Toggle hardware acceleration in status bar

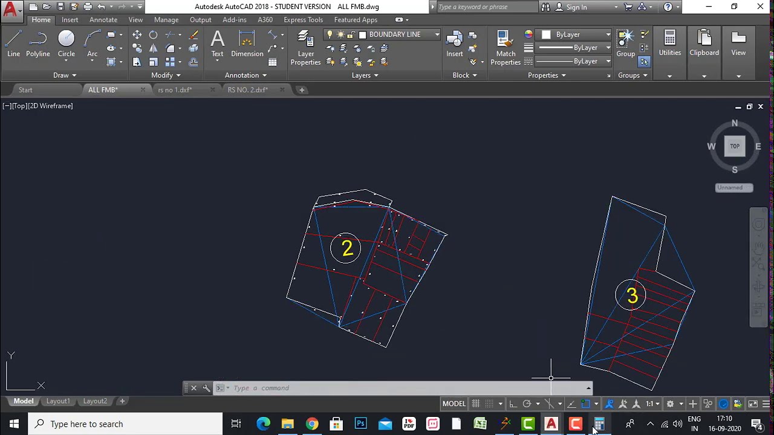[x=723, y=404]
